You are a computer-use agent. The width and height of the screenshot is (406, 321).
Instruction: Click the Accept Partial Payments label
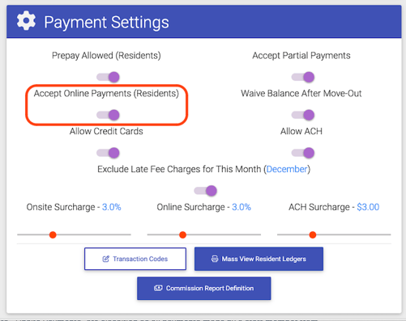pos(301,56)
